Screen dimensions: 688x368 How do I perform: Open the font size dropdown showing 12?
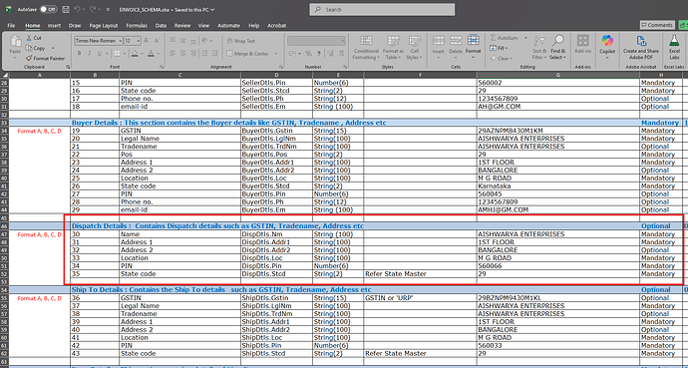[139, 41]
